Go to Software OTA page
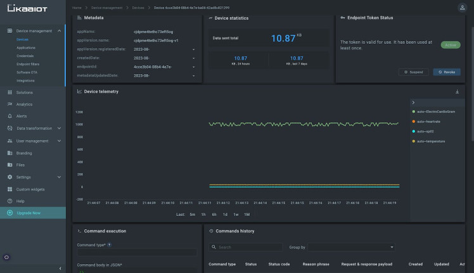Viewport: 474px width, 273px height. click(27, 72)
